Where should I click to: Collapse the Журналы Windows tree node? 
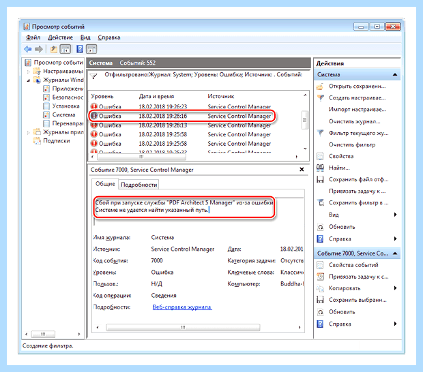[29, 80]
